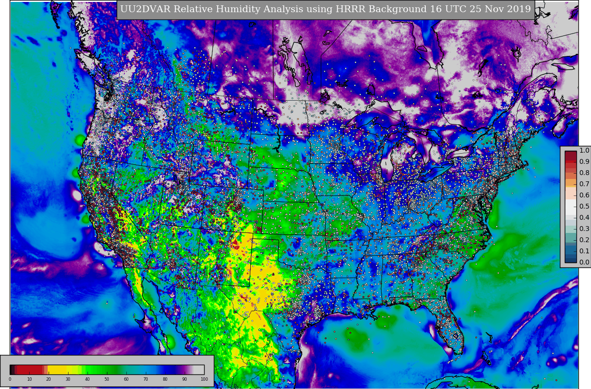This screenshot has height=389, width=591.
Task: Click the "0.4" label on right colorbar
Action: tap(584, 217)
